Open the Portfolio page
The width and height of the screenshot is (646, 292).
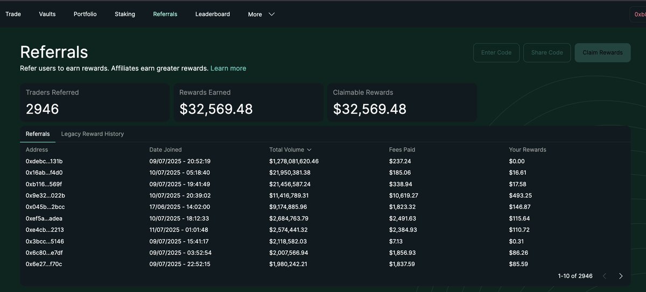85,14
